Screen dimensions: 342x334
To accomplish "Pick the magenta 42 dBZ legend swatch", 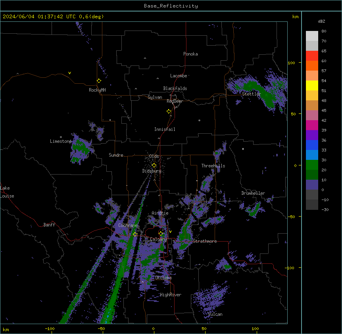I will [312, 125].
